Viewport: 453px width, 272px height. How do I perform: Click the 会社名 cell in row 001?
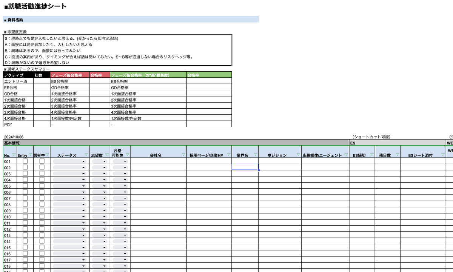click(x=159, y=161)
